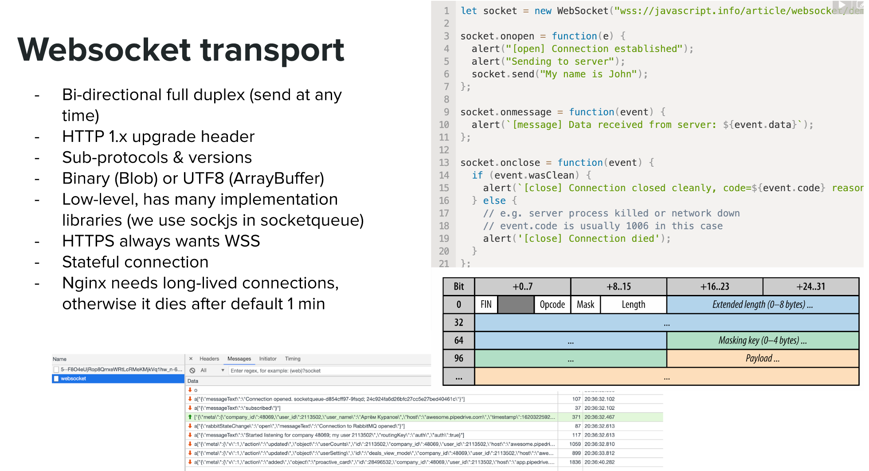Click the 'Websocket transport' slide title
869x471 pixels.
point(181,50)
